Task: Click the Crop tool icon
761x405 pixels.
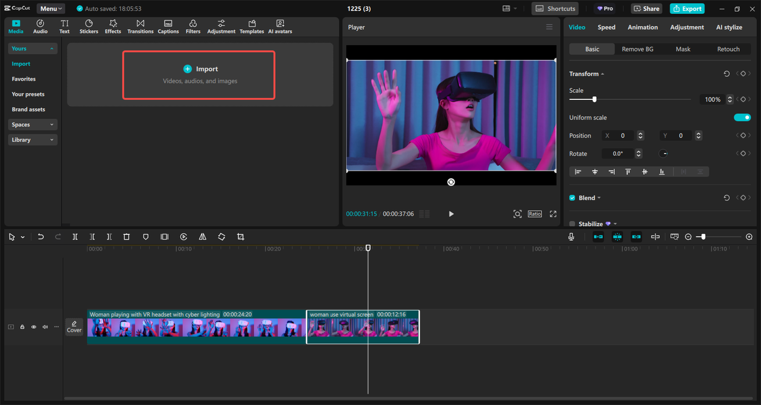Action: point(240,237)
